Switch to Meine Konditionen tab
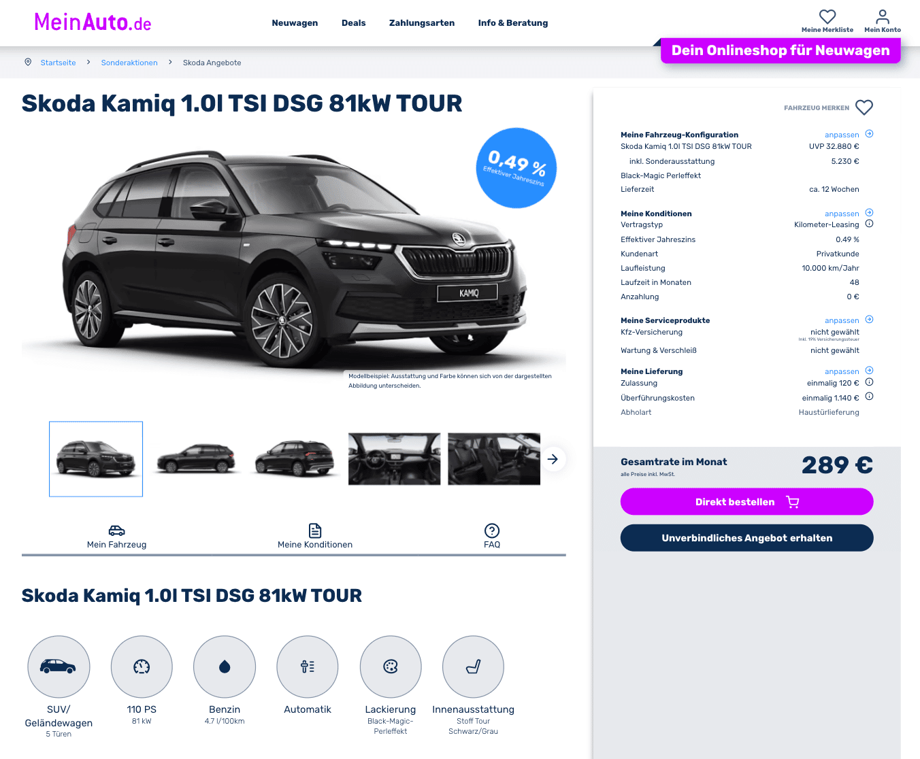920x759 pixels. point(315,537)
